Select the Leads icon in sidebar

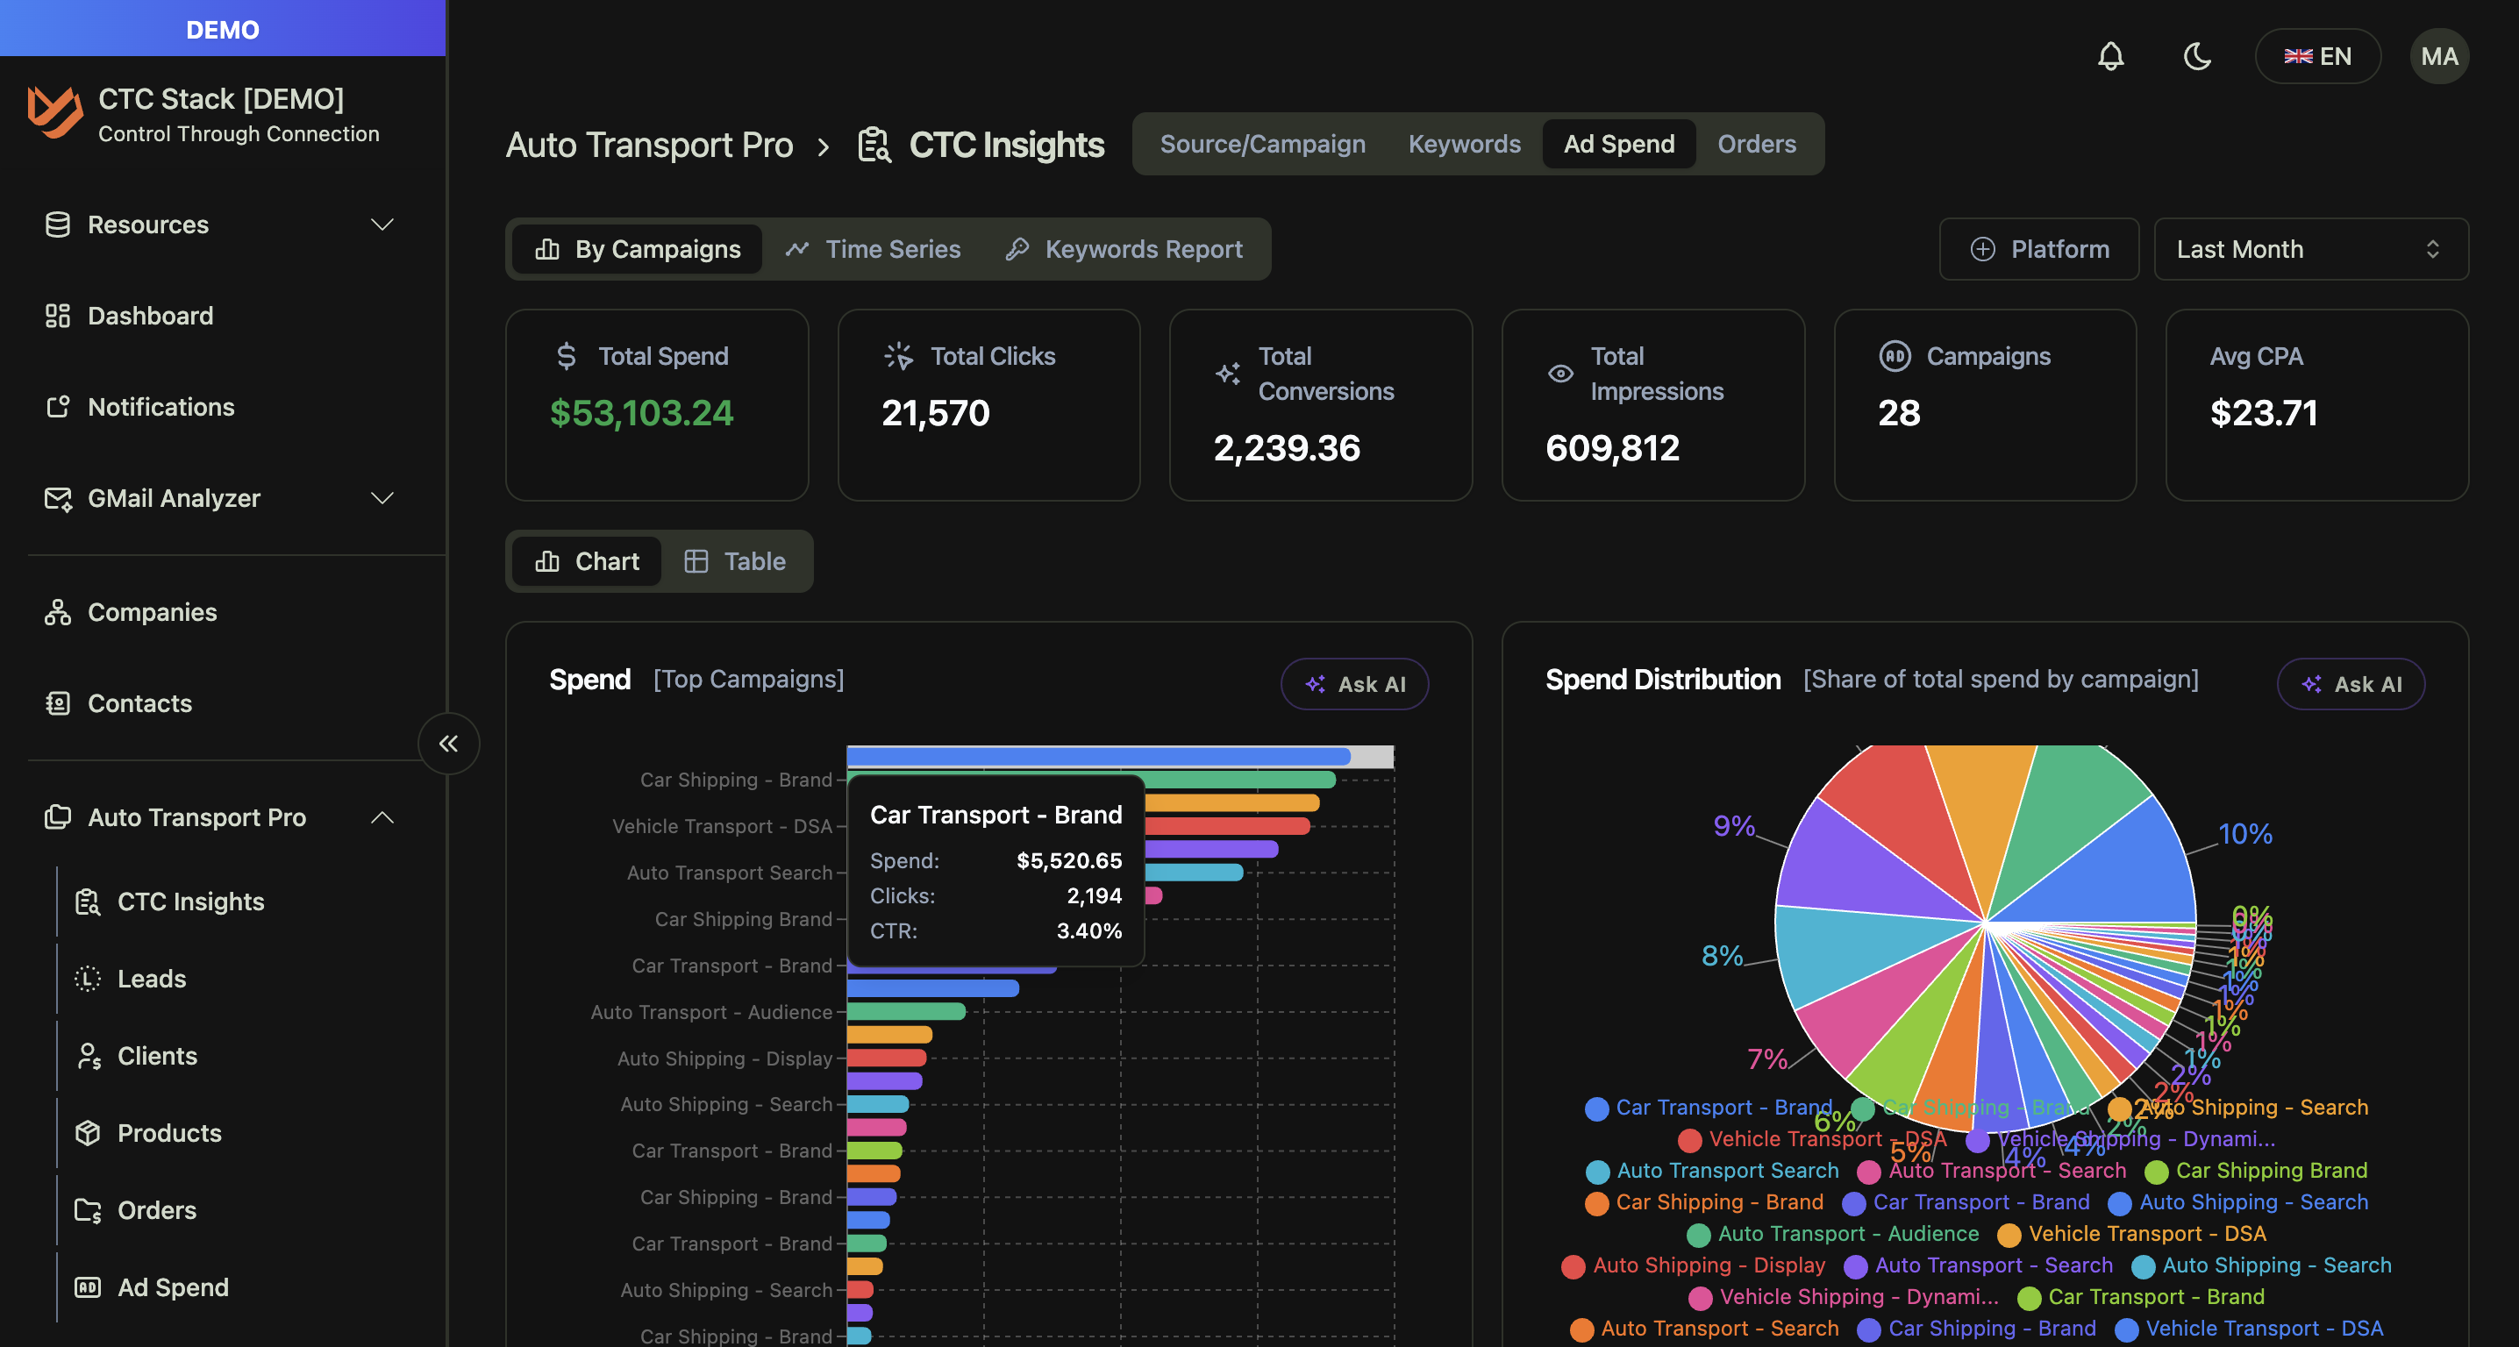pyautogui.click(x=87, y=978)
